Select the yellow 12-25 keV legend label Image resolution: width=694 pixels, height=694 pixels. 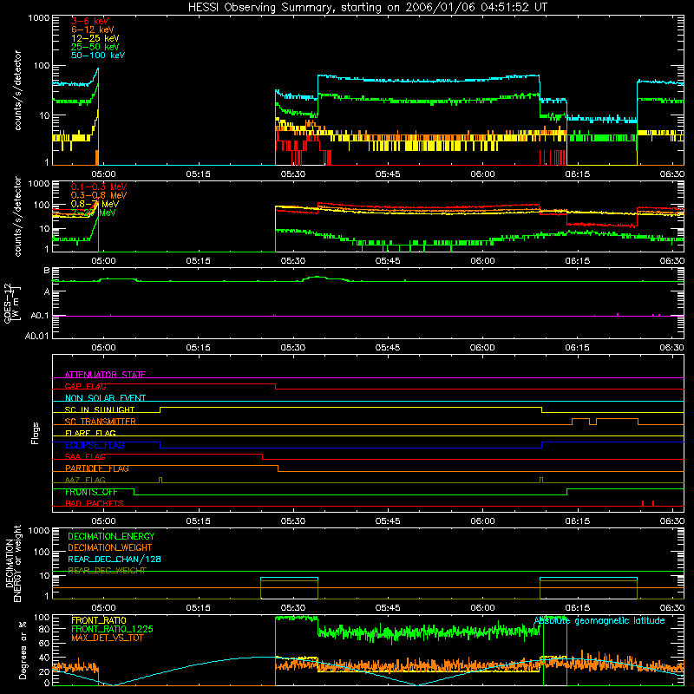pyautogui.click(x=95, y=38)
